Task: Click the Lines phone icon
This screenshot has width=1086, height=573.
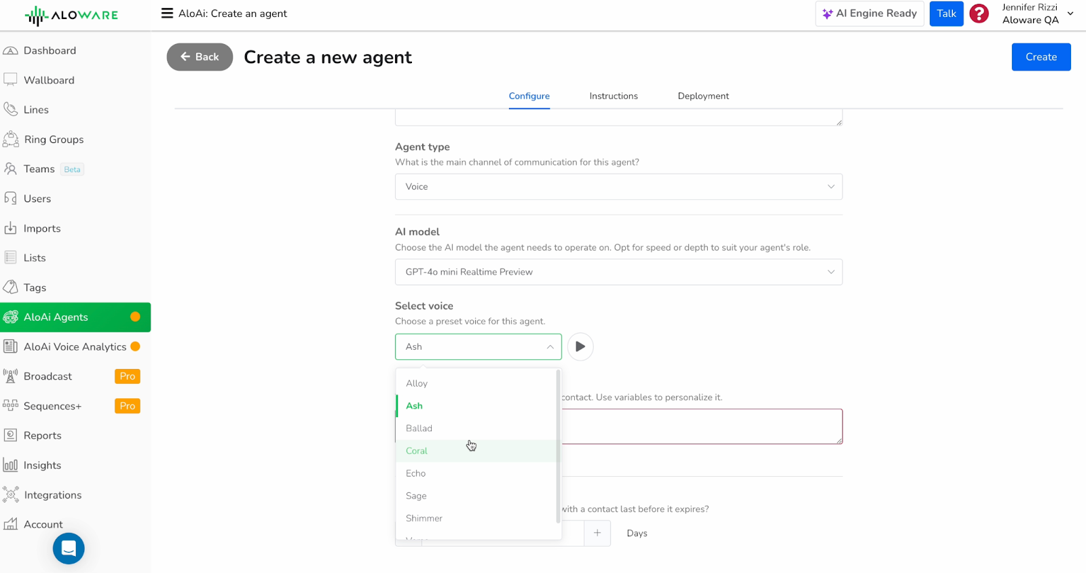Action: tap(10, 109)
